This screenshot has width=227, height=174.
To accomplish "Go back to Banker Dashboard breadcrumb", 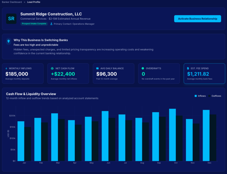I will point(12,2).
